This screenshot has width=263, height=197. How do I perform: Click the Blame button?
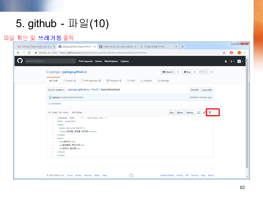coord(180,112)
